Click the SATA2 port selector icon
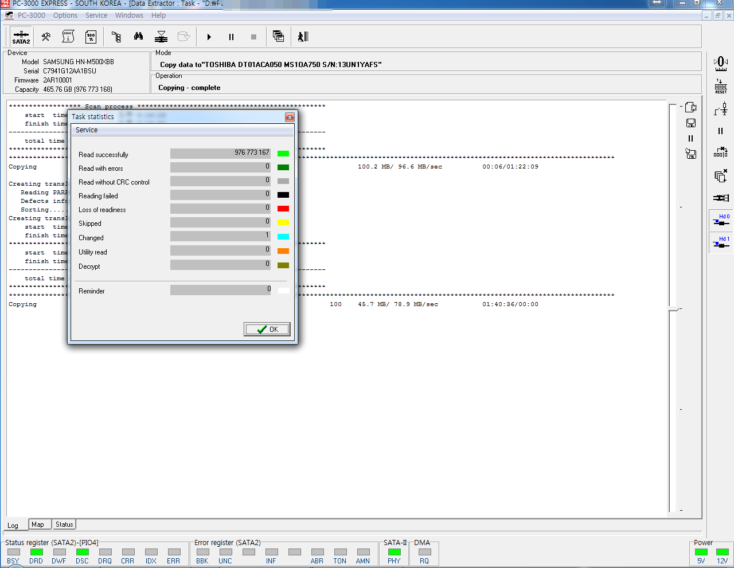 click(x=21, y=37)
